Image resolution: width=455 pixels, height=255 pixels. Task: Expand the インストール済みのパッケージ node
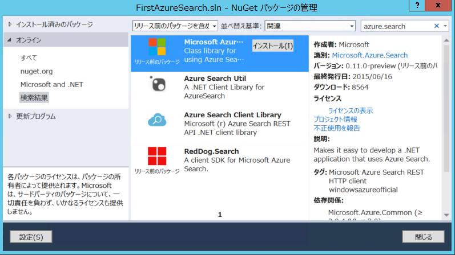coord(10,24)
